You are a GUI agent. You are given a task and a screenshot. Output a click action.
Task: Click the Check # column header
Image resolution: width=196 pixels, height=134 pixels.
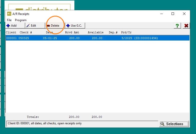click(x=26, y=32)
